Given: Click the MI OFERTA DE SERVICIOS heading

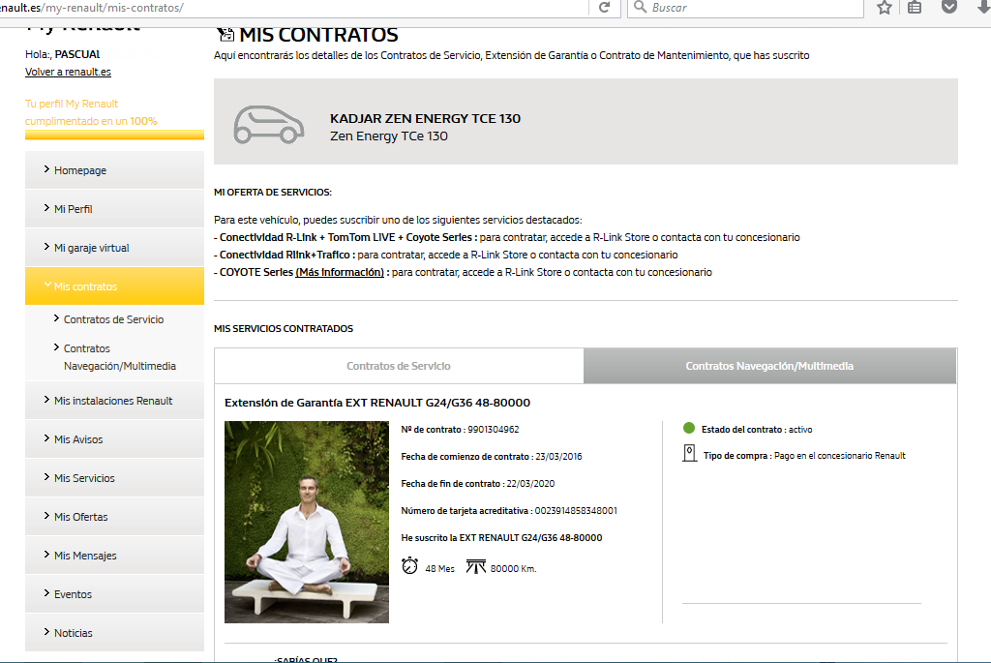Looking at the screenshot, I should (272, 193).
